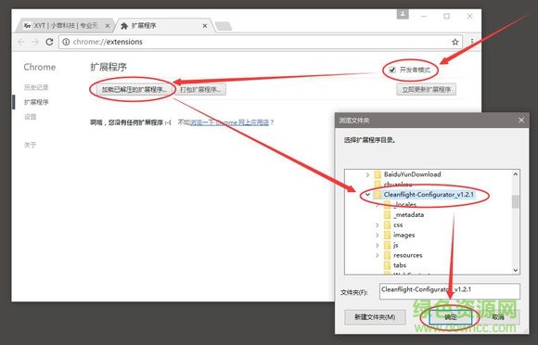Open the Chrome user profile icon
538x345 pixels.
point(403,15)
